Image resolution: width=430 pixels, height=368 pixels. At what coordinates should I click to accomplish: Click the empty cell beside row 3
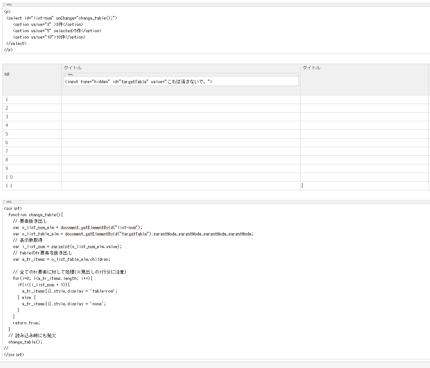(182, 116)
